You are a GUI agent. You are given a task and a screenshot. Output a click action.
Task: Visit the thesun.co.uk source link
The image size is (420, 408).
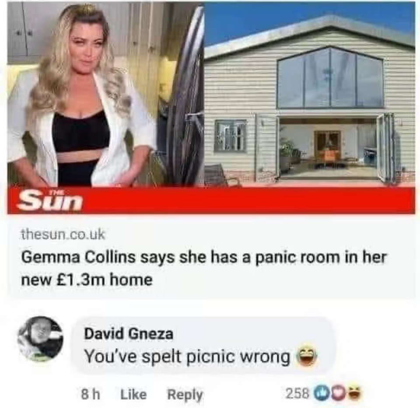[x=63, y=234]
